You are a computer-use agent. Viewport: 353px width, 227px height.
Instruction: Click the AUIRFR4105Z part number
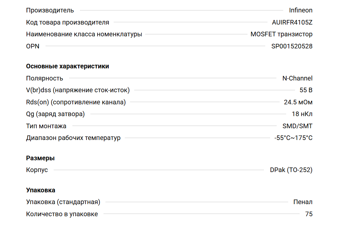(292, 22)
